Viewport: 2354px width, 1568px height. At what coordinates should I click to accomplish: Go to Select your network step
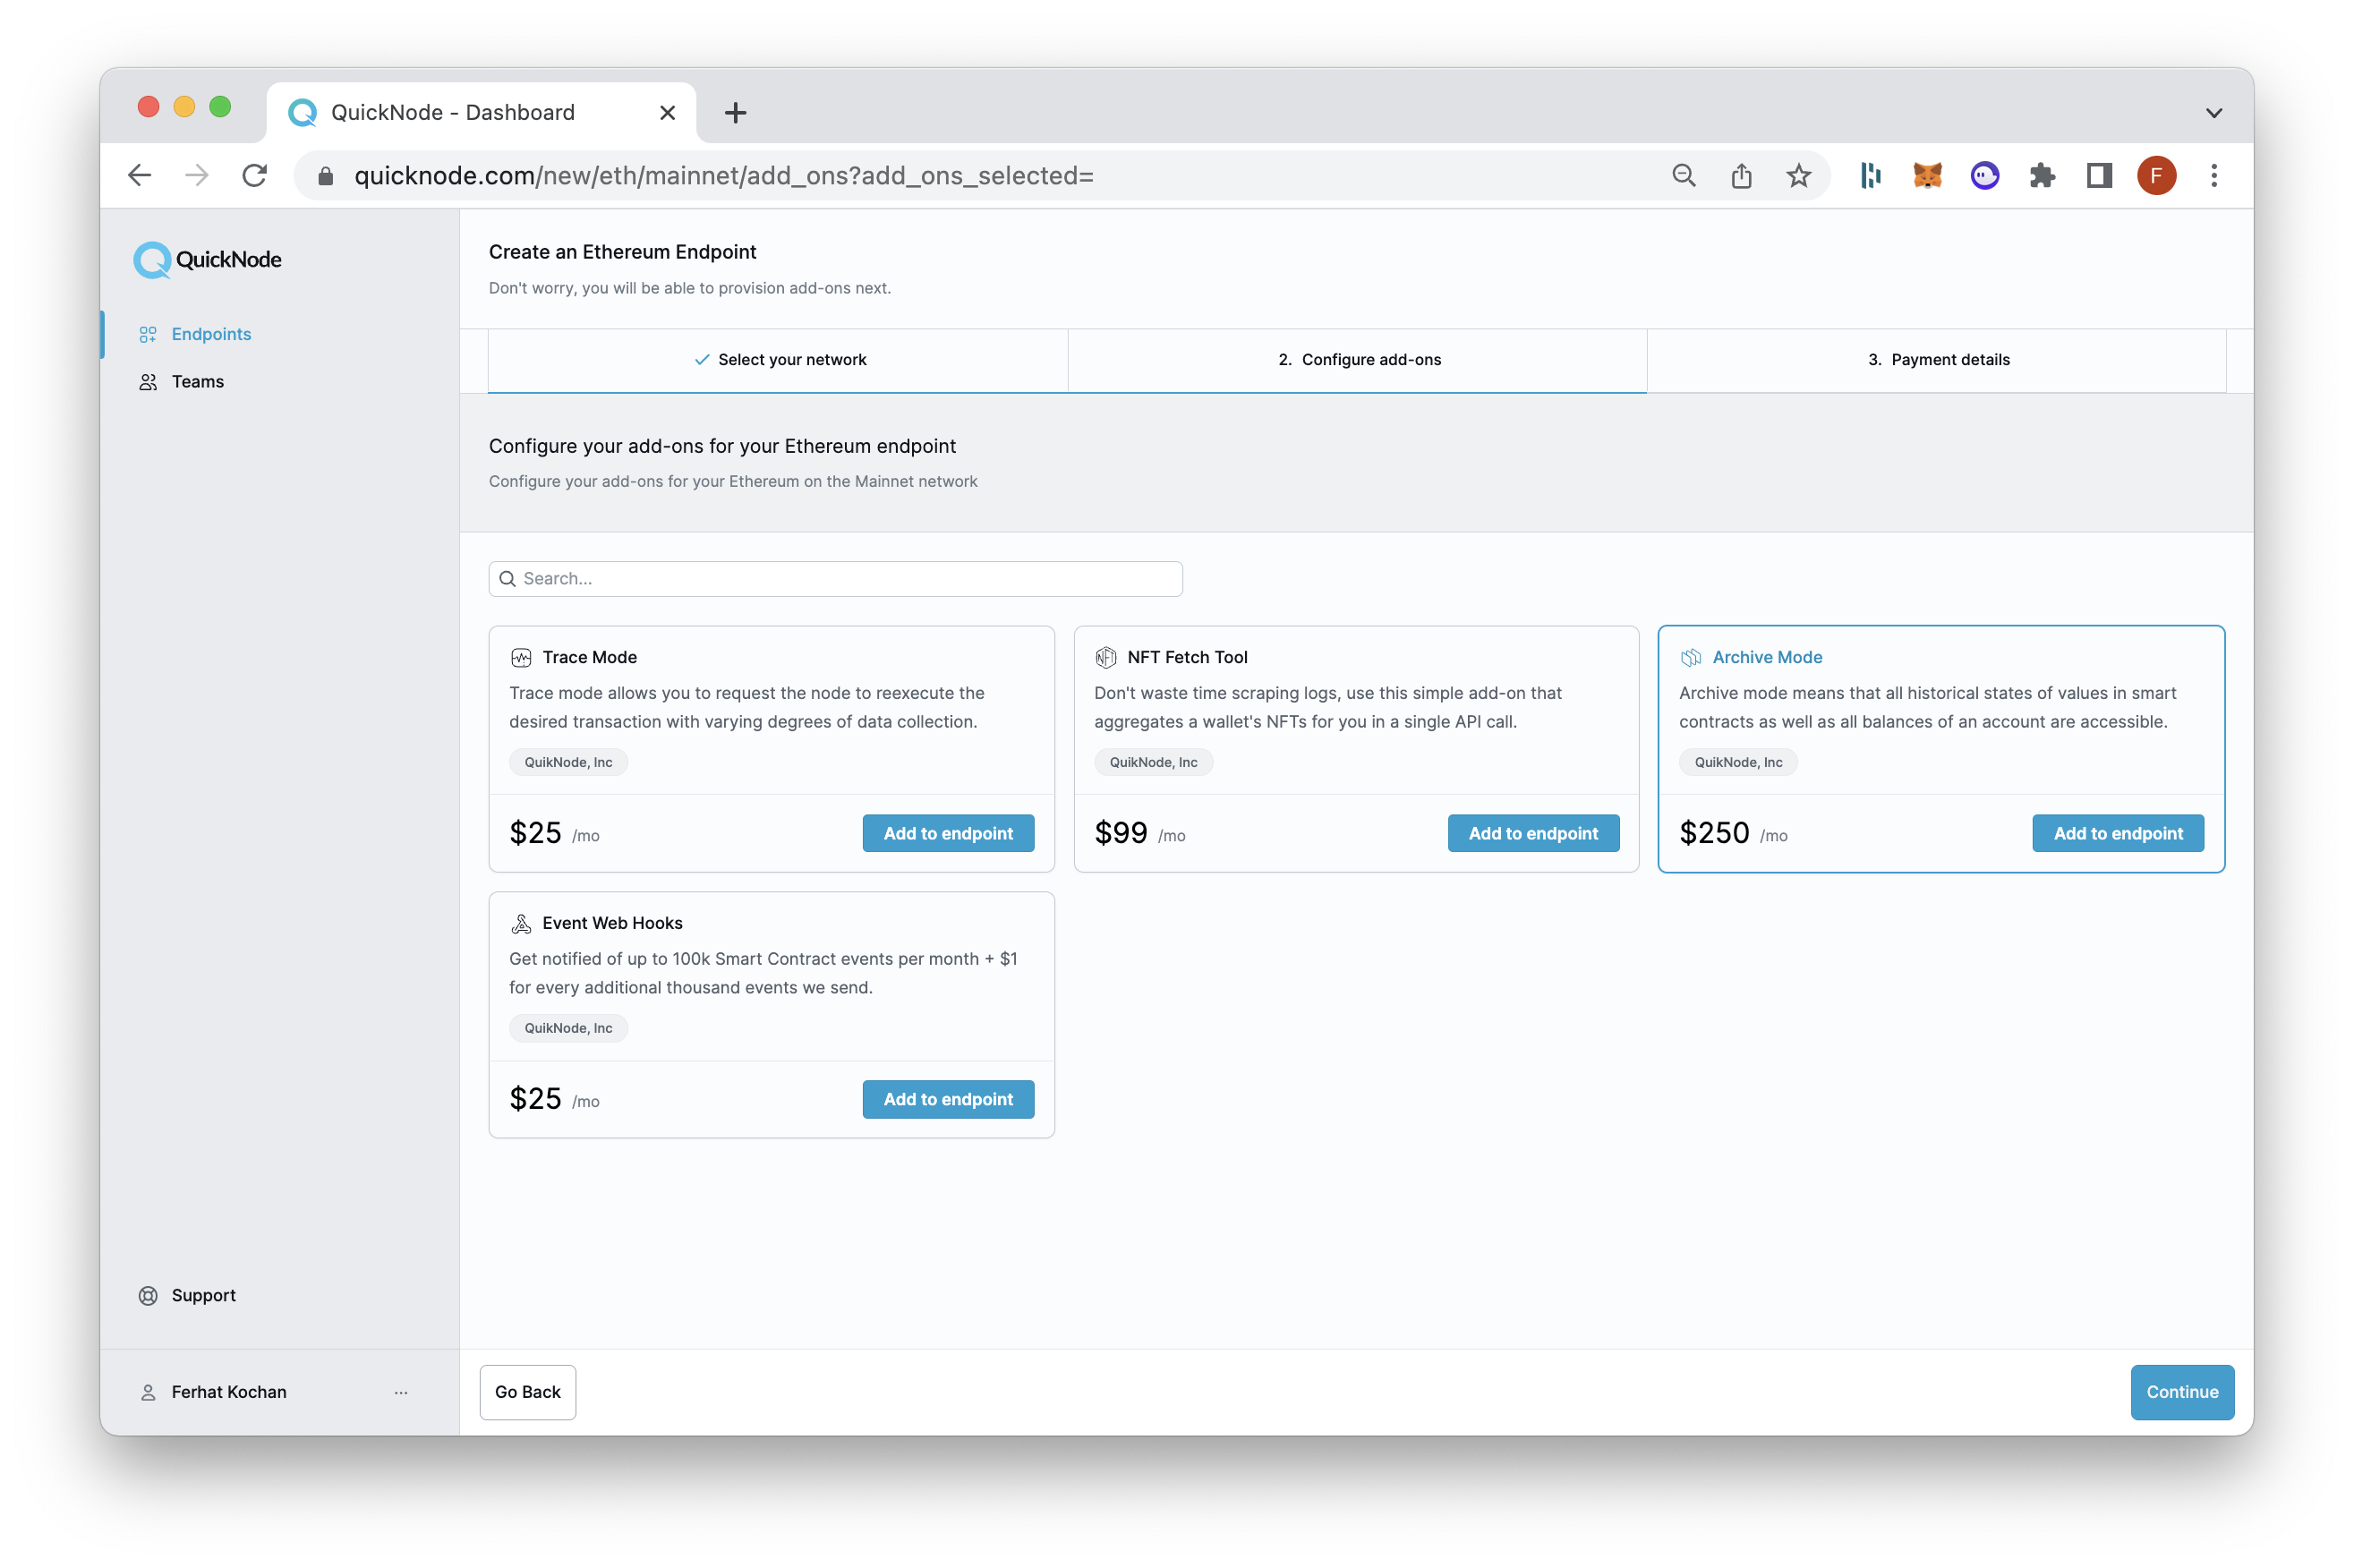pos(779,360)
